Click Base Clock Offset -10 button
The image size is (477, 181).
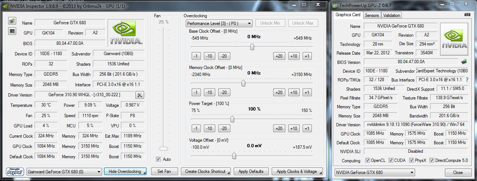pos(209,56)
